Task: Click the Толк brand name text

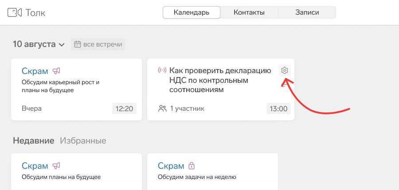Action: [35, 13]
